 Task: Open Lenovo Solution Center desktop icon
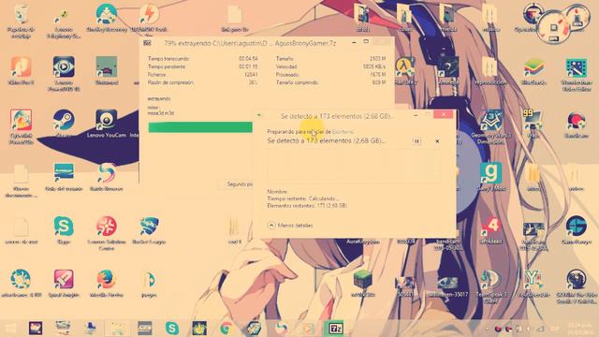pos(107,233)
